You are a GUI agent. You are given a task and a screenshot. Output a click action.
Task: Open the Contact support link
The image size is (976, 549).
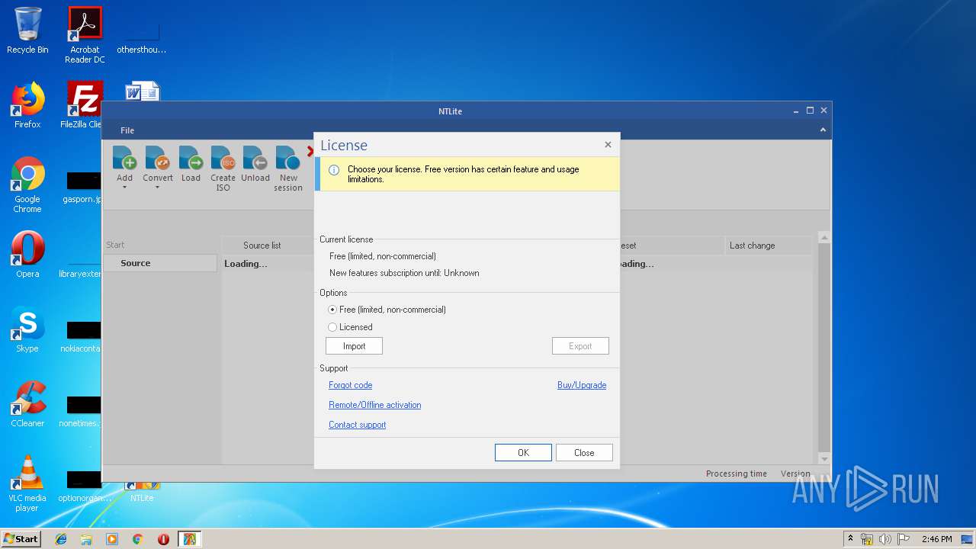tap(357, 425)
